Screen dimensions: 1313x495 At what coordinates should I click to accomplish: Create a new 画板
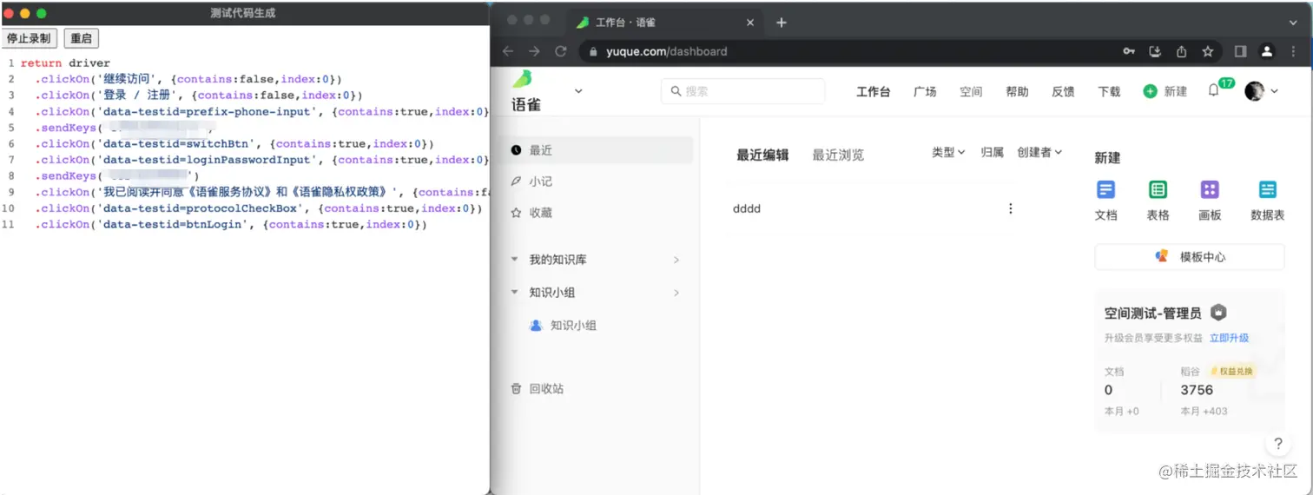coord(1210,201)
